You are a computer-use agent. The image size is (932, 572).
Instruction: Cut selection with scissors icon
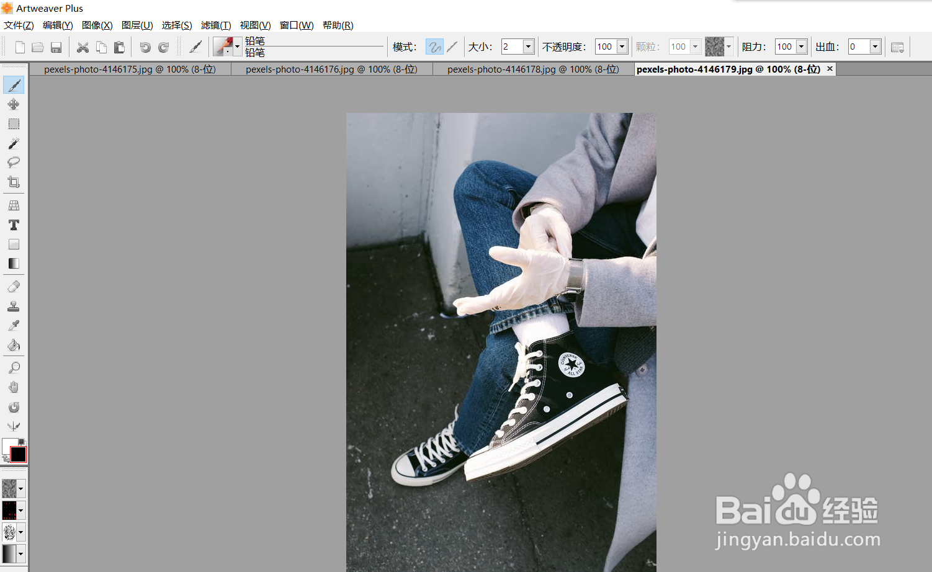tap(83, 47)
